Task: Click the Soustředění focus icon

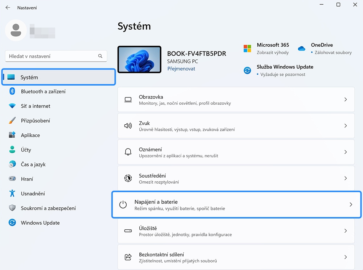Action: [x=128, y=178]
